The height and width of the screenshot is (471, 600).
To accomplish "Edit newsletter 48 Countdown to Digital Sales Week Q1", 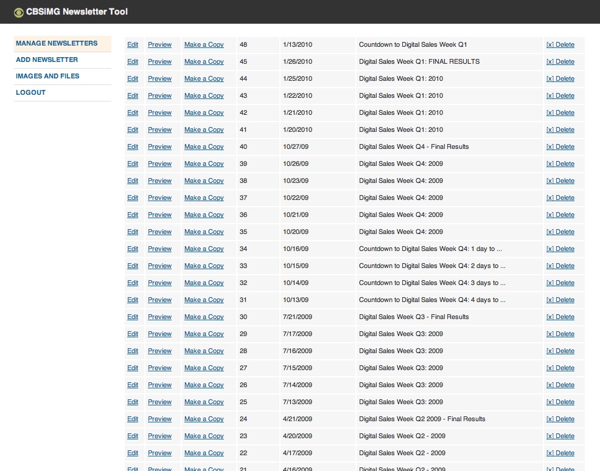I will tap(133, 45).
